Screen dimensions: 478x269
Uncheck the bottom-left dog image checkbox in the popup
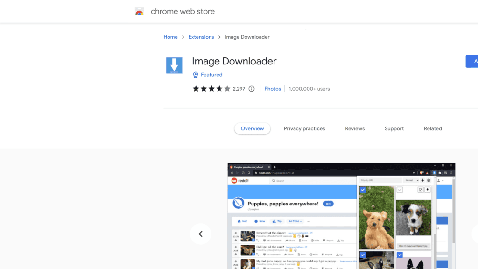click(x=363, y=255)
